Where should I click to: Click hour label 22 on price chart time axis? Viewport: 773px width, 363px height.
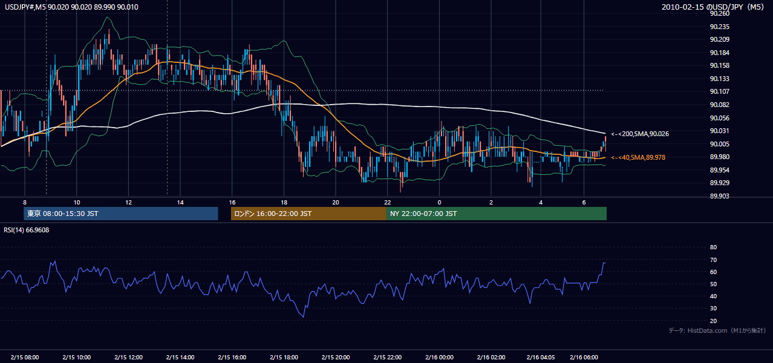coord(388,202)
